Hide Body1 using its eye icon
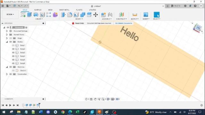The image size is (205, 115). [x=13, y=45]
